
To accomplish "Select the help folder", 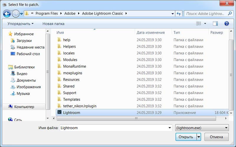I will 67,40.
